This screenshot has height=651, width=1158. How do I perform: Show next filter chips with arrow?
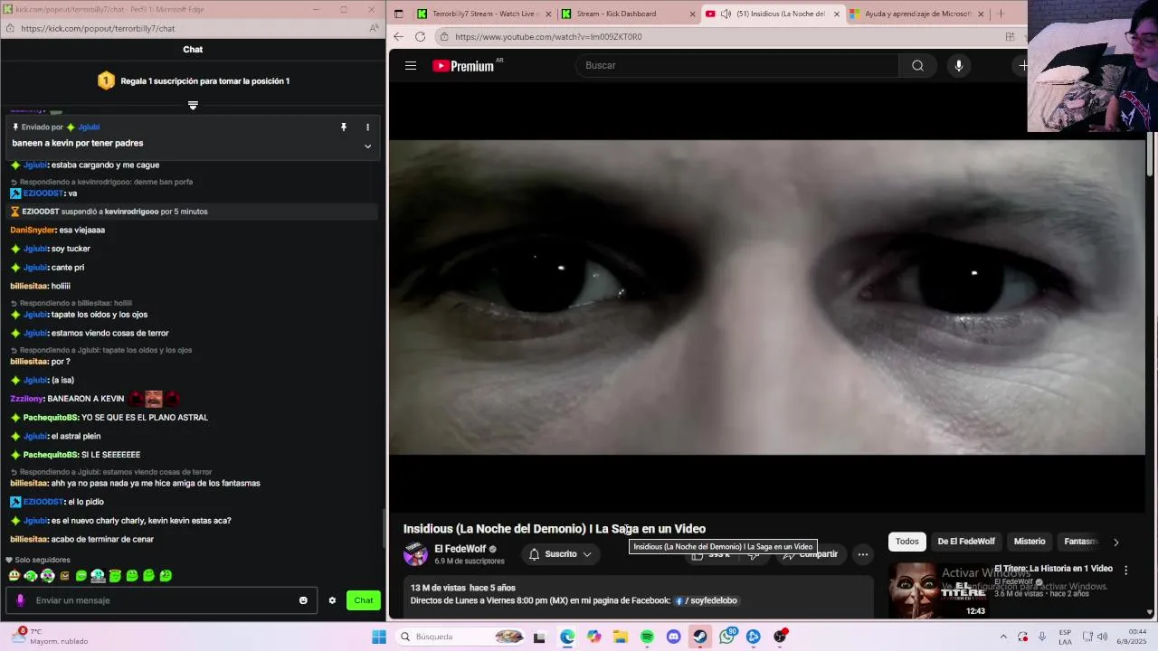coord(1115,542)
